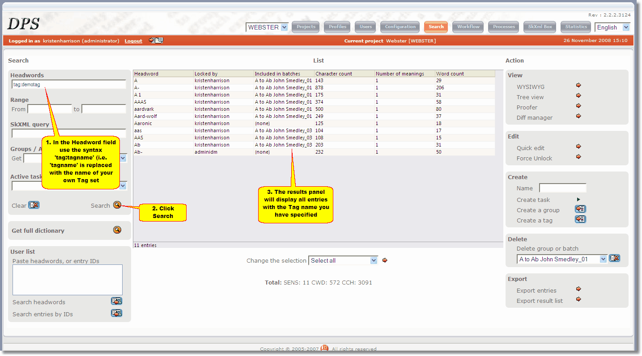
Task: Open the English language dropdown
Action: (x=612, y=27)
